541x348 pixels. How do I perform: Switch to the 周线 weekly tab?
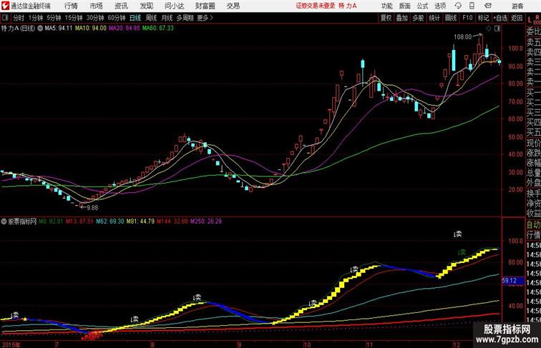click(151, 18)
